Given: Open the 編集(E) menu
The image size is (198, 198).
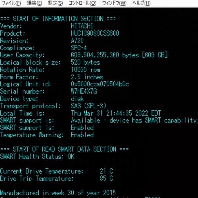Looking at the screenshot, I should point(34,3).
